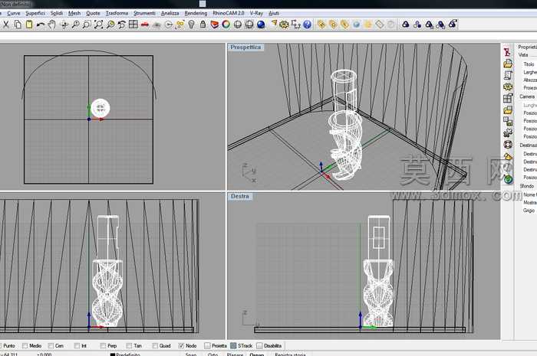Toggle the Proietta checkbox
537x356 pixels.
tap(207, 346)
